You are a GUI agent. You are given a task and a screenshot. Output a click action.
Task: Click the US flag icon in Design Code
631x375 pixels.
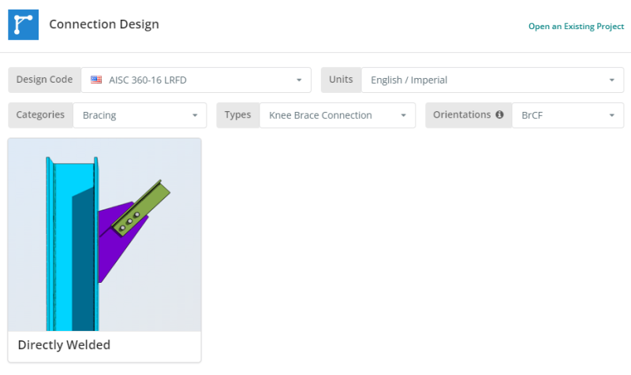(x=96, y=80)
